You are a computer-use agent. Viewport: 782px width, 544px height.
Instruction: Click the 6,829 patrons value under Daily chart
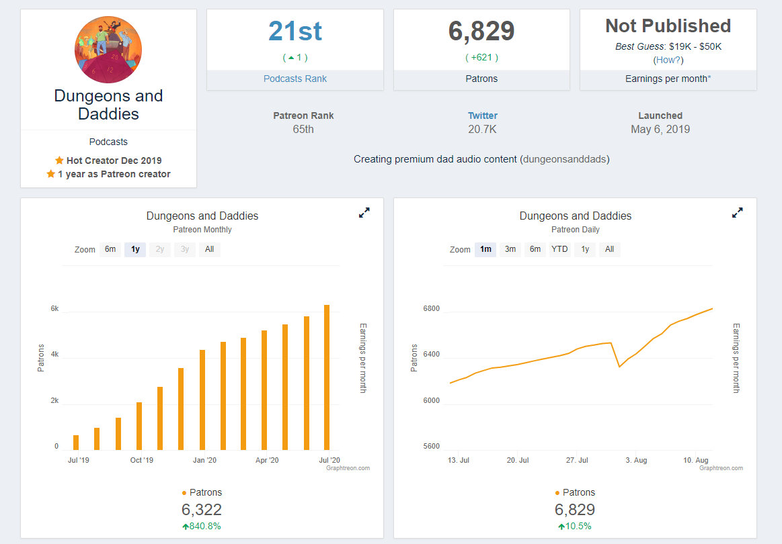coord(575,510)
